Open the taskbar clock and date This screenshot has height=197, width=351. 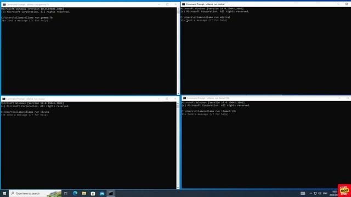[x=333, y=193]
